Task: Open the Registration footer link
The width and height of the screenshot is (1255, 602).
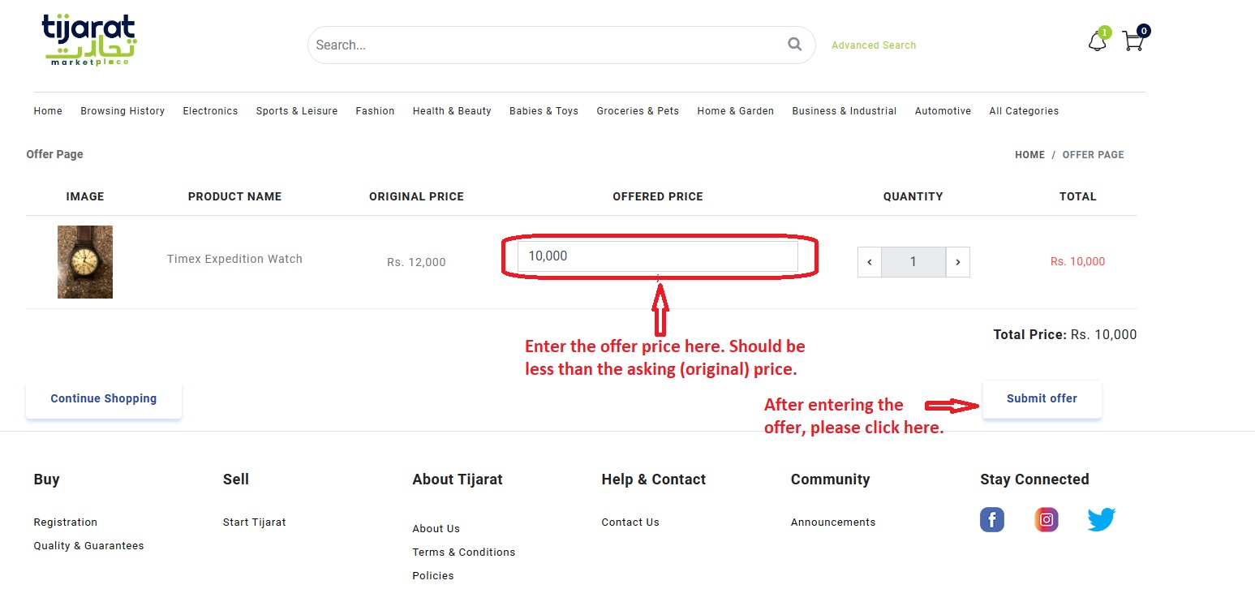Action: tap(65, 522)
